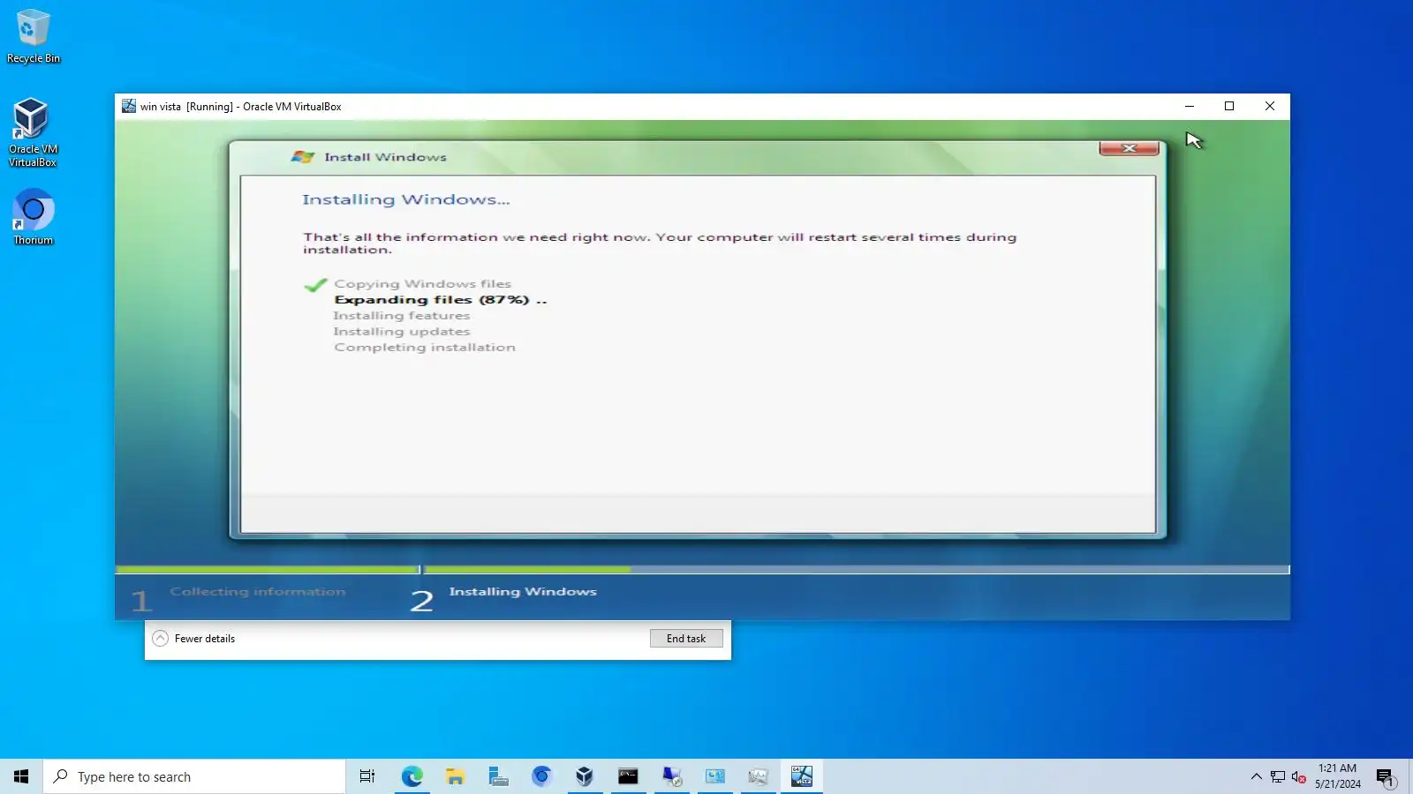Switch to VirtualBox Manager on the taskbar
1413x794 pixels.
[x=585, y=776]
